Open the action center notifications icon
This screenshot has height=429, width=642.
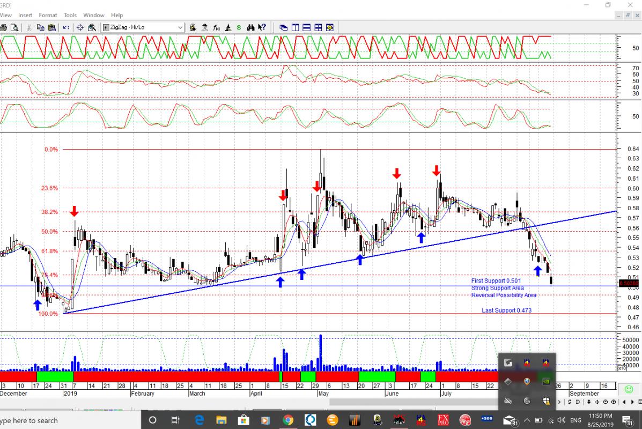(x=628, y=420)
